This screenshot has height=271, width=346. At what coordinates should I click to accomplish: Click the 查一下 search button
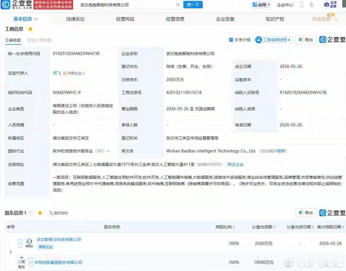tap(193, 4)
